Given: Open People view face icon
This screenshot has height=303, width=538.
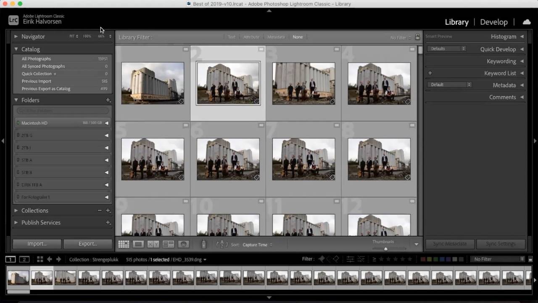Looking at the screenshot, I should 183,244.
